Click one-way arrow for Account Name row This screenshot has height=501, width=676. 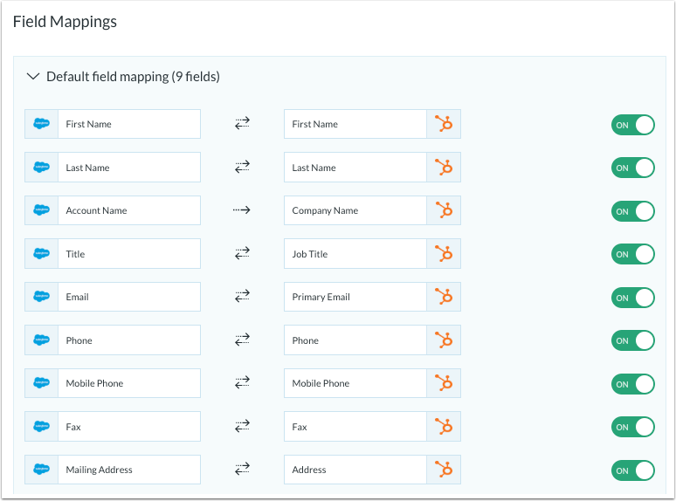242,210
